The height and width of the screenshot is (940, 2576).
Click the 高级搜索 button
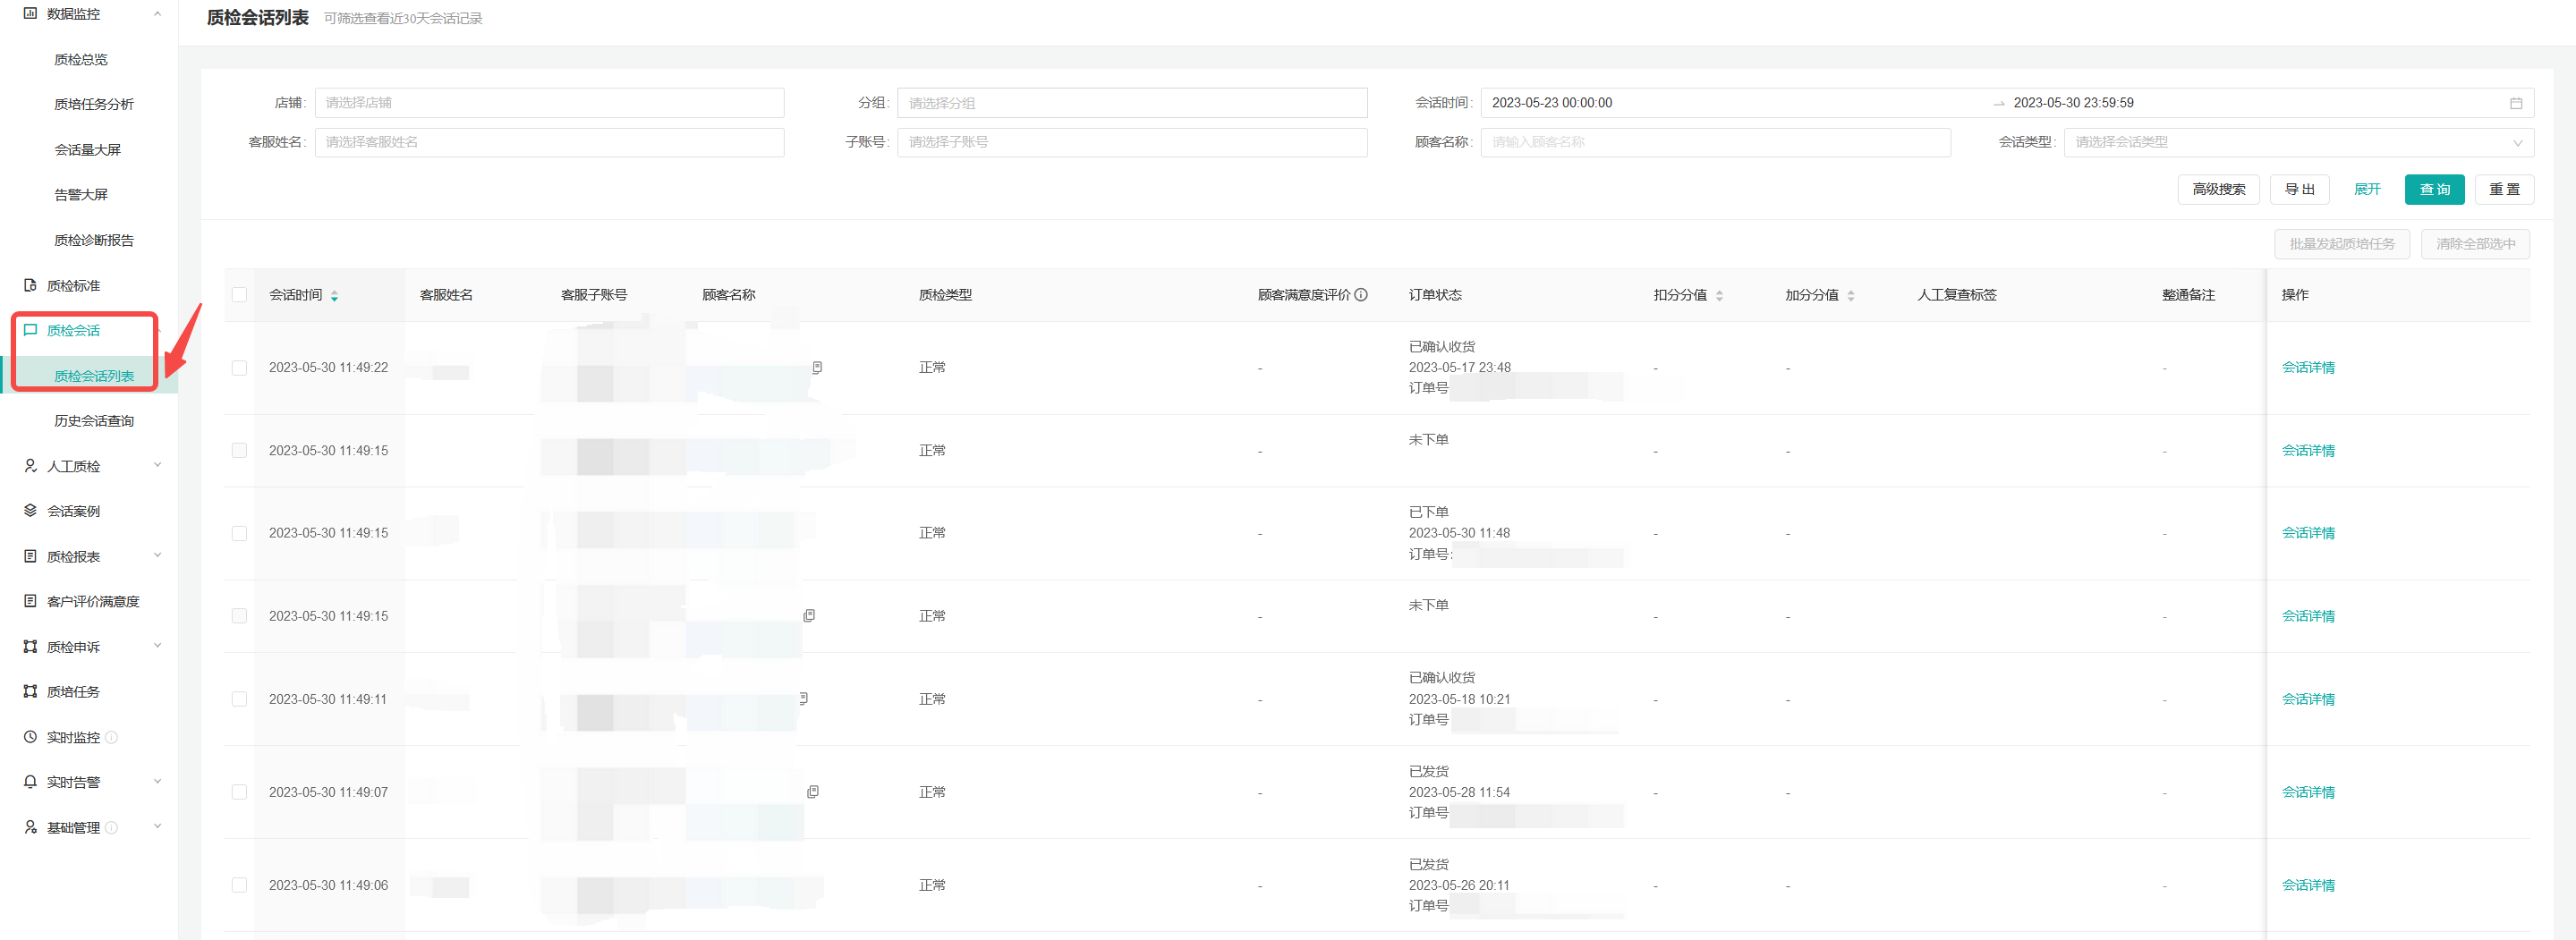[2218, 189]
